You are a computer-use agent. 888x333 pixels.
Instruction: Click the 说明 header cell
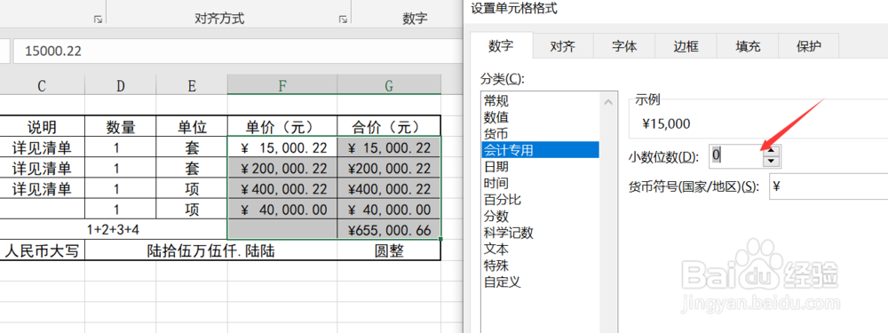point(42,126)
